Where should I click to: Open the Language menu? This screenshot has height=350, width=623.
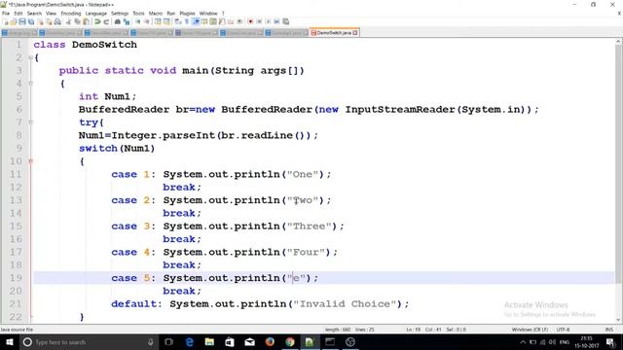tap(95, 14)
